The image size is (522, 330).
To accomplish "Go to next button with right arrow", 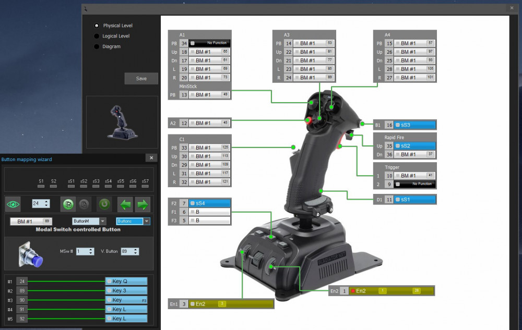I will pos(143,203).
